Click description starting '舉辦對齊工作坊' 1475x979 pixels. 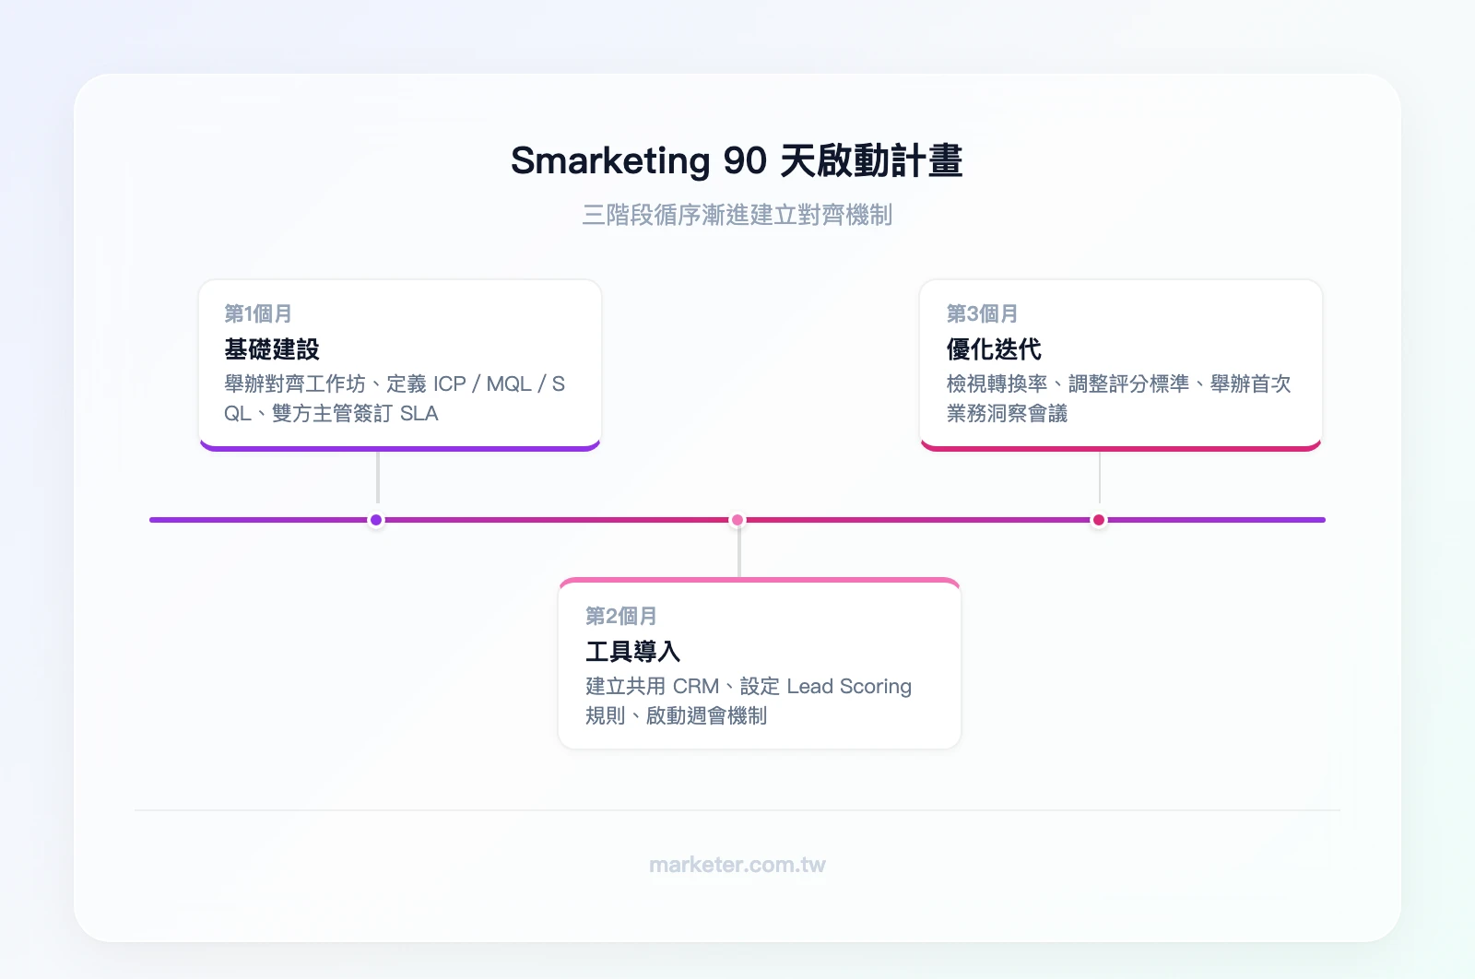point(395,398)
